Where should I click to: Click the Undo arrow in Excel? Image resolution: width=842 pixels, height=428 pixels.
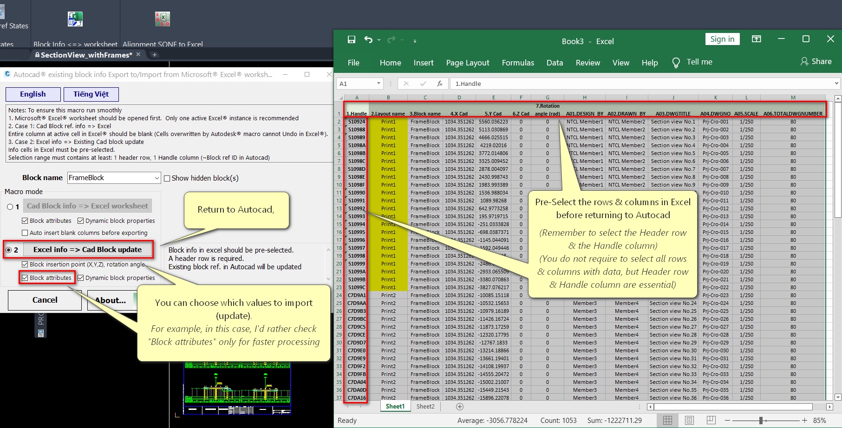[368, 40]
